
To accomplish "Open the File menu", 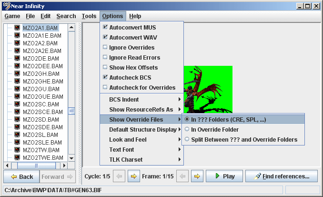I will (x=30, y=16).
